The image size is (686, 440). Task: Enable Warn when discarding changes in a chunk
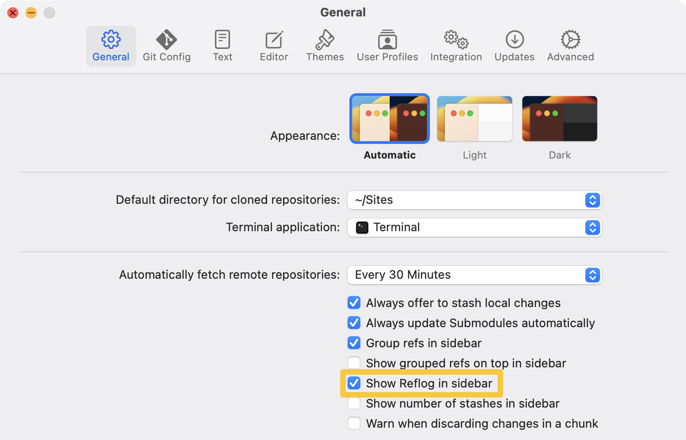[354, 423]
